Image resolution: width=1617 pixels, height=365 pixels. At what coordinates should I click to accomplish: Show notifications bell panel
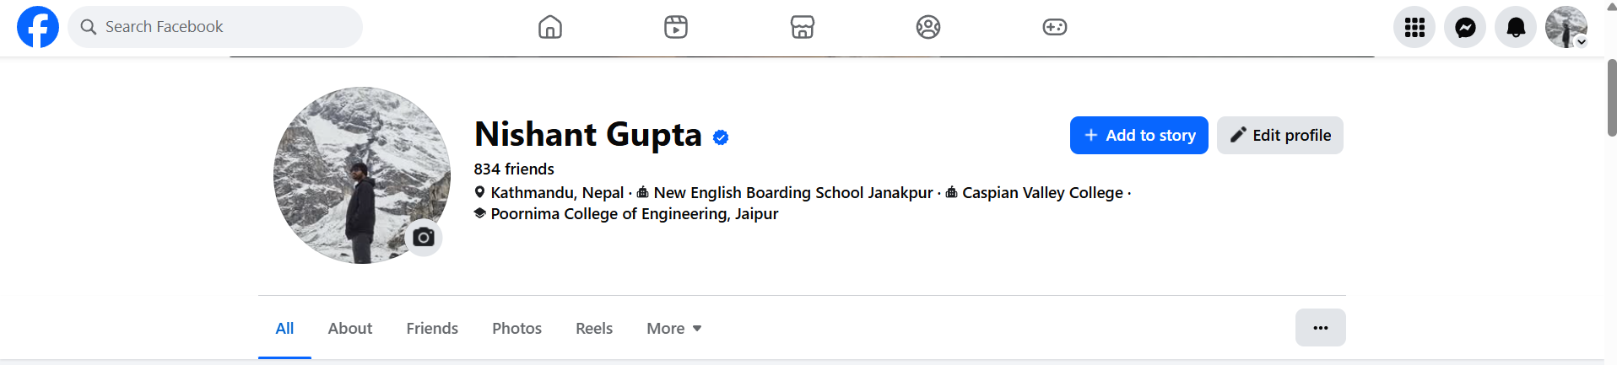[1516, 27]
